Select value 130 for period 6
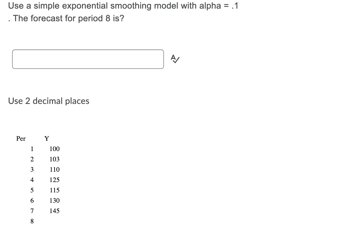Viewport: 359px width, 232px height. (55, 200)
